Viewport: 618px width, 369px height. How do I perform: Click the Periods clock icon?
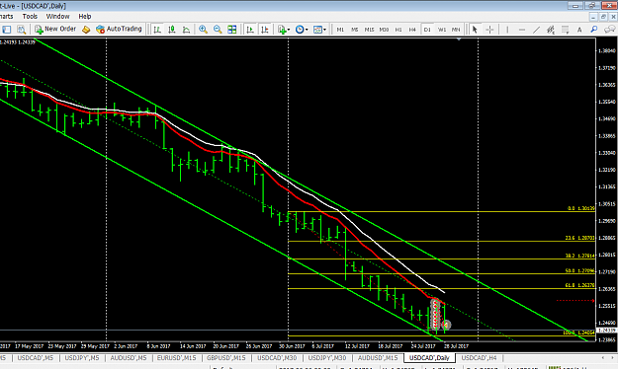point(300,30)
